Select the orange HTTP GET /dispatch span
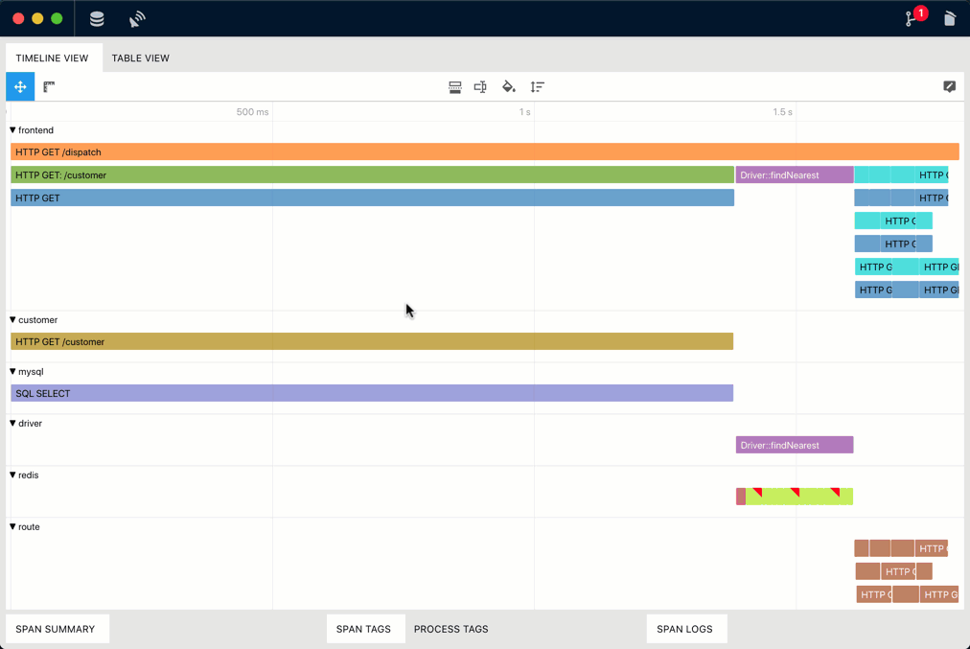Screen dimensions: 970x649 [x=484, y=151]
